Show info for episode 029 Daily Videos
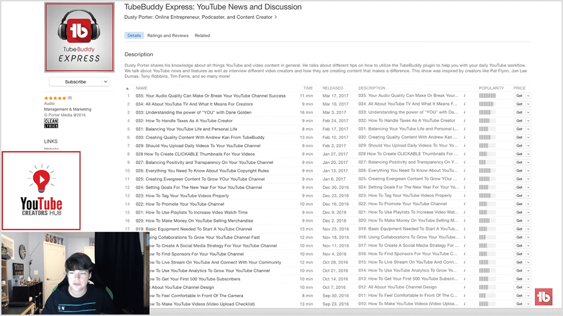The image size is (563, 316). point(464,146)
